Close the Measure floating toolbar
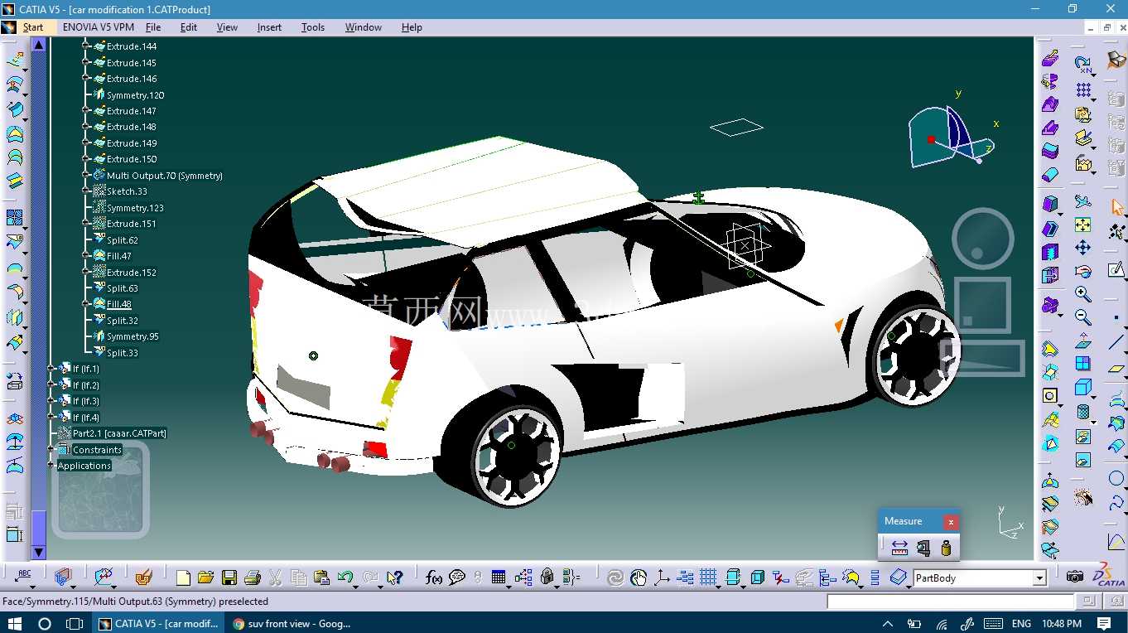Screen dimensions: 1128x633 click(951, 522)
